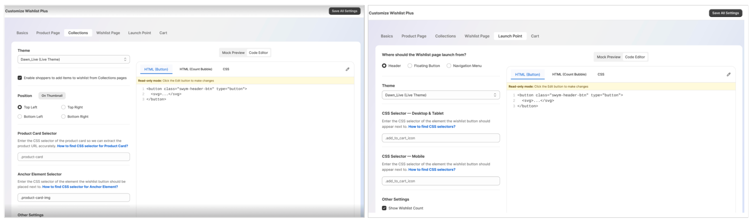The height and width of the screenshot is (224, 752).
Task: Choose Header launch option
Action: pyautogui.click(x=384, y=66)
